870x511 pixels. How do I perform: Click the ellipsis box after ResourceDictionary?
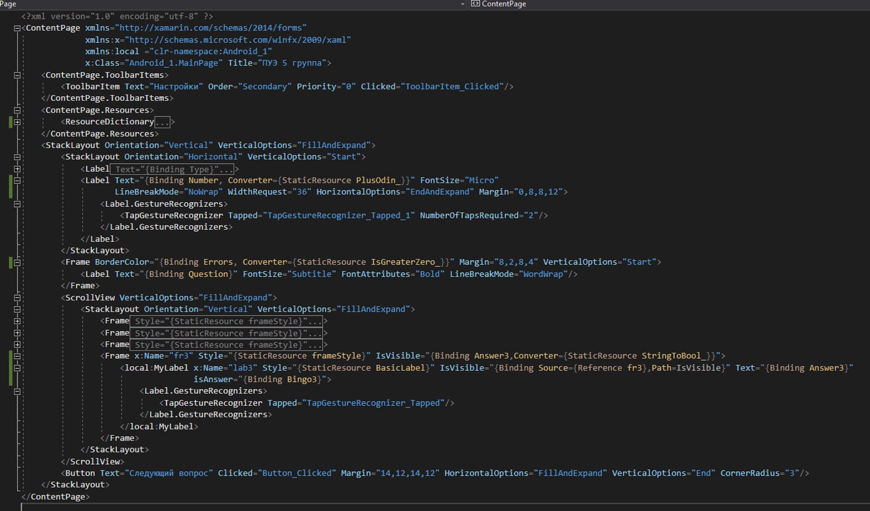click(x=162, y=122)
